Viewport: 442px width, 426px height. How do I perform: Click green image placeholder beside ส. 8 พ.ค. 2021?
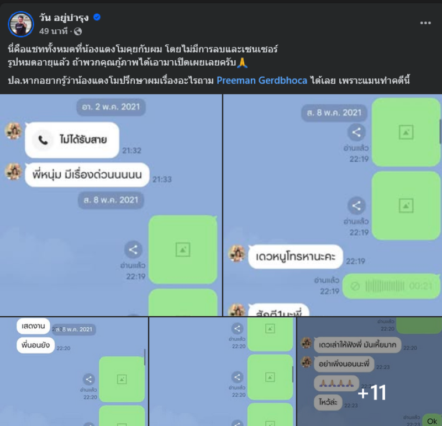tap(406, 132)
